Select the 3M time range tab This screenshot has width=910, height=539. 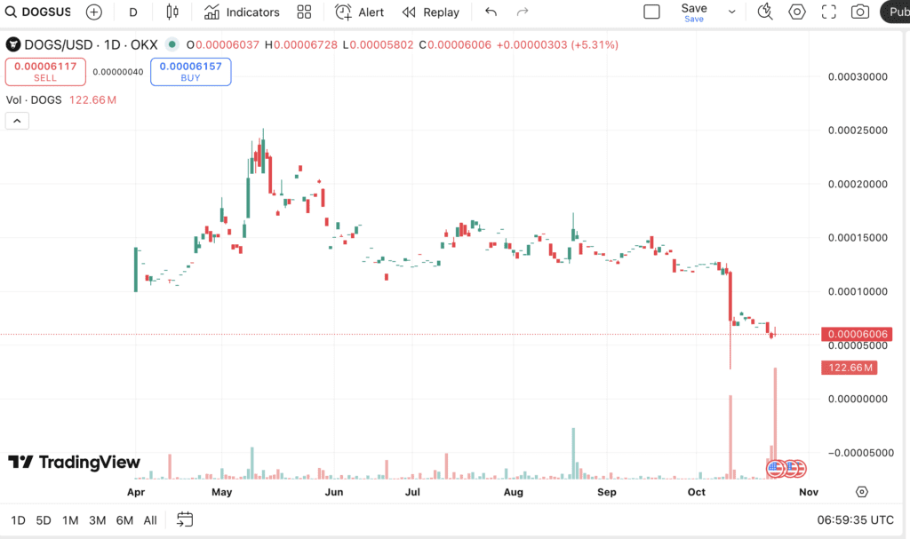click(98, 520)
